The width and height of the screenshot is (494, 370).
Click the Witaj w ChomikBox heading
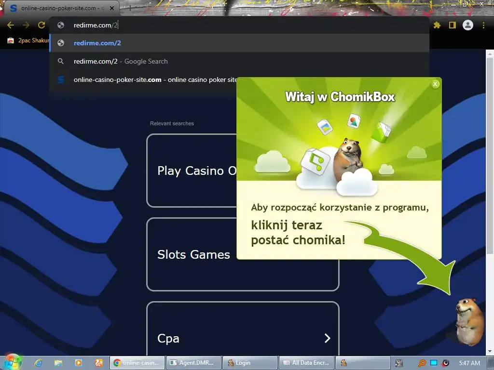(x=340, y=96)
